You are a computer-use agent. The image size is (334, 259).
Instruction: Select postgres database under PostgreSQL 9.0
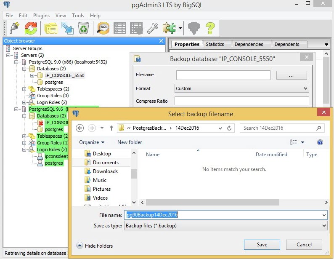54,82
